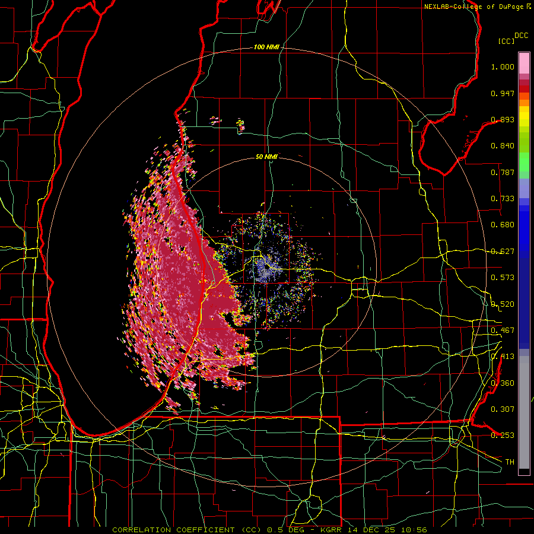Select the 1.000 scale value
This screenshot has width=534, height=534.
(503, 66)
